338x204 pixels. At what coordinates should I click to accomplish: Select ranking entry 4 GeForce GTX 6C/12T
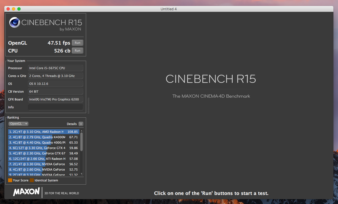[x=43, y=148]
